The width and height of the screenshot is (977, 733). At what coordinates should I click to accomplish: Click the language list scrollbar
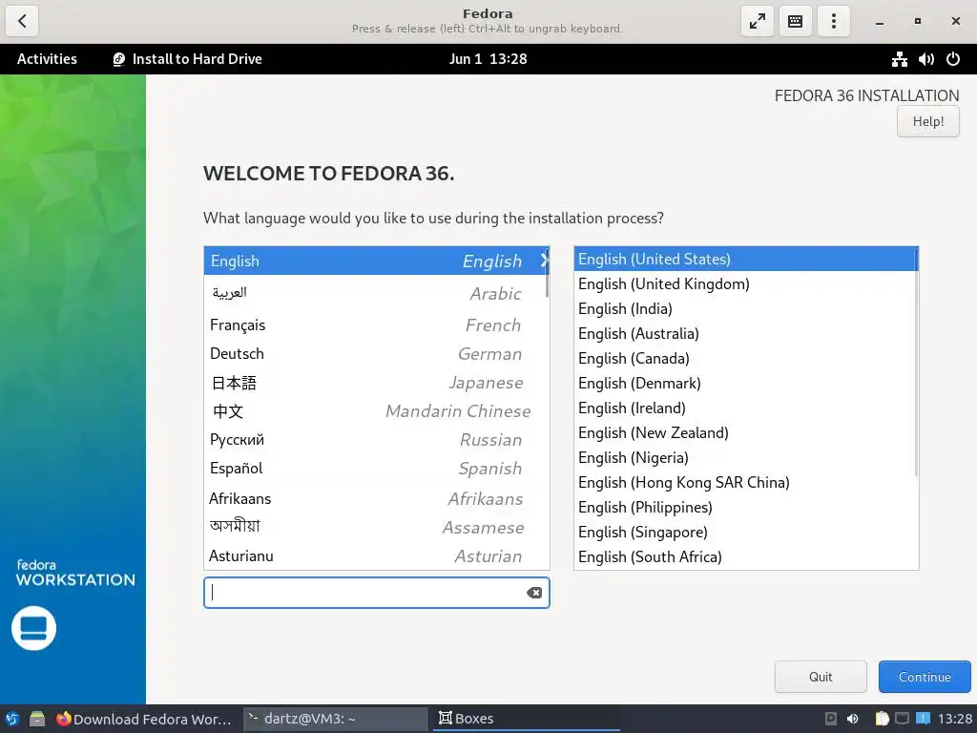547,274
